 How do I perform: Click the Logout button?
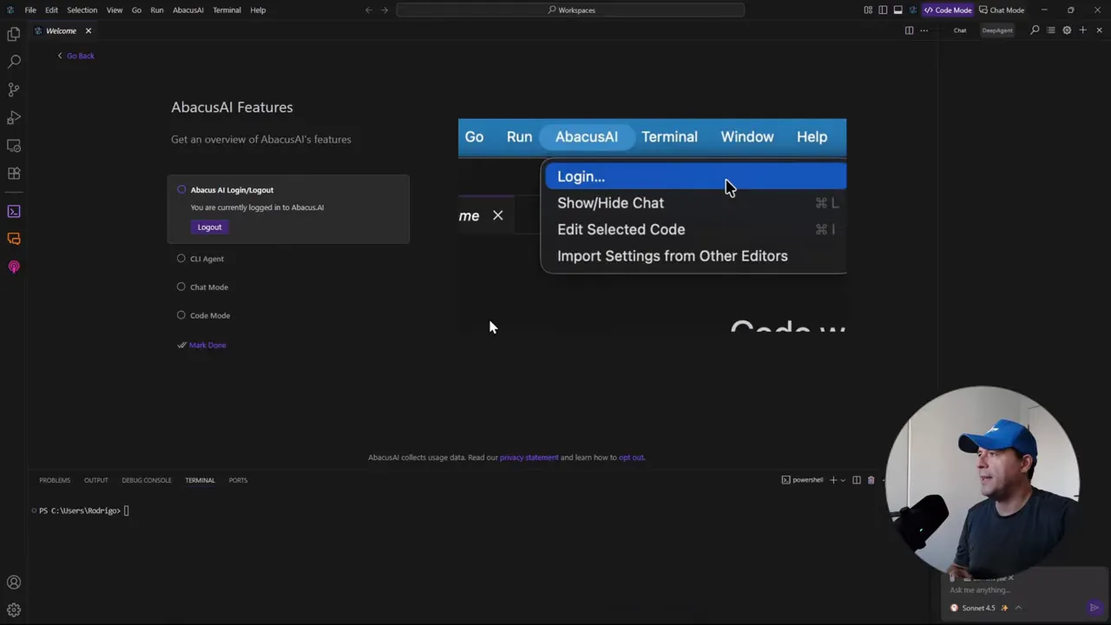209,227
